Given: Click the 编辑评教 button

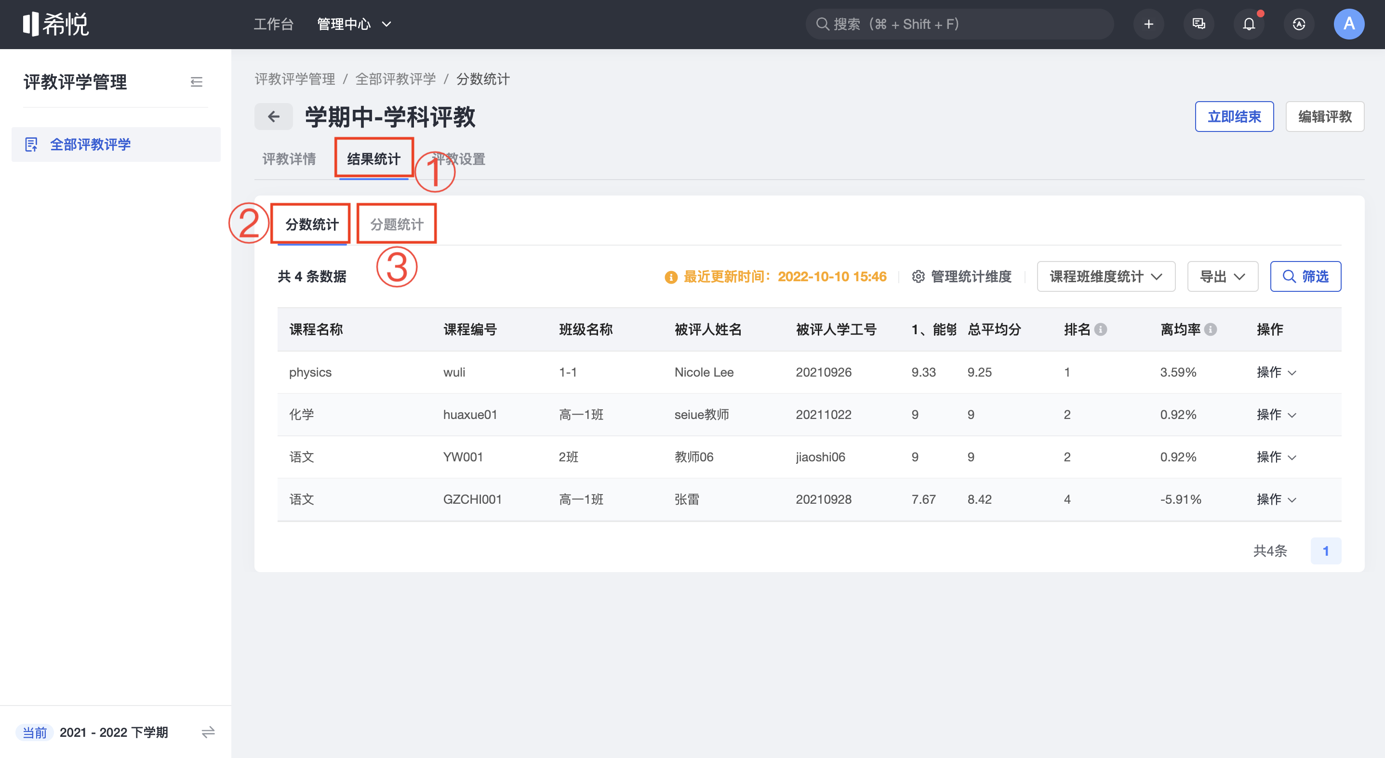Looking at the screenshot, I should point(1324,117).
